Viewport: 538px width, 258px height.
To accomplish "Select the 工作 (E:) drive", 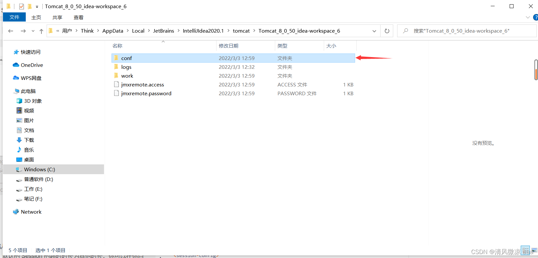I will pos(33,189).
